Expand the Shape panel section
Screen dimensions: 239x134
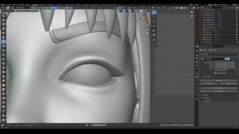pyautogui.click(x=205, y=95)
